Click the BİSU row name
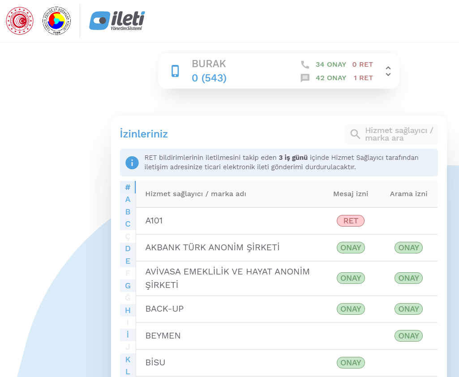The image size is (459, 377). 155,363
